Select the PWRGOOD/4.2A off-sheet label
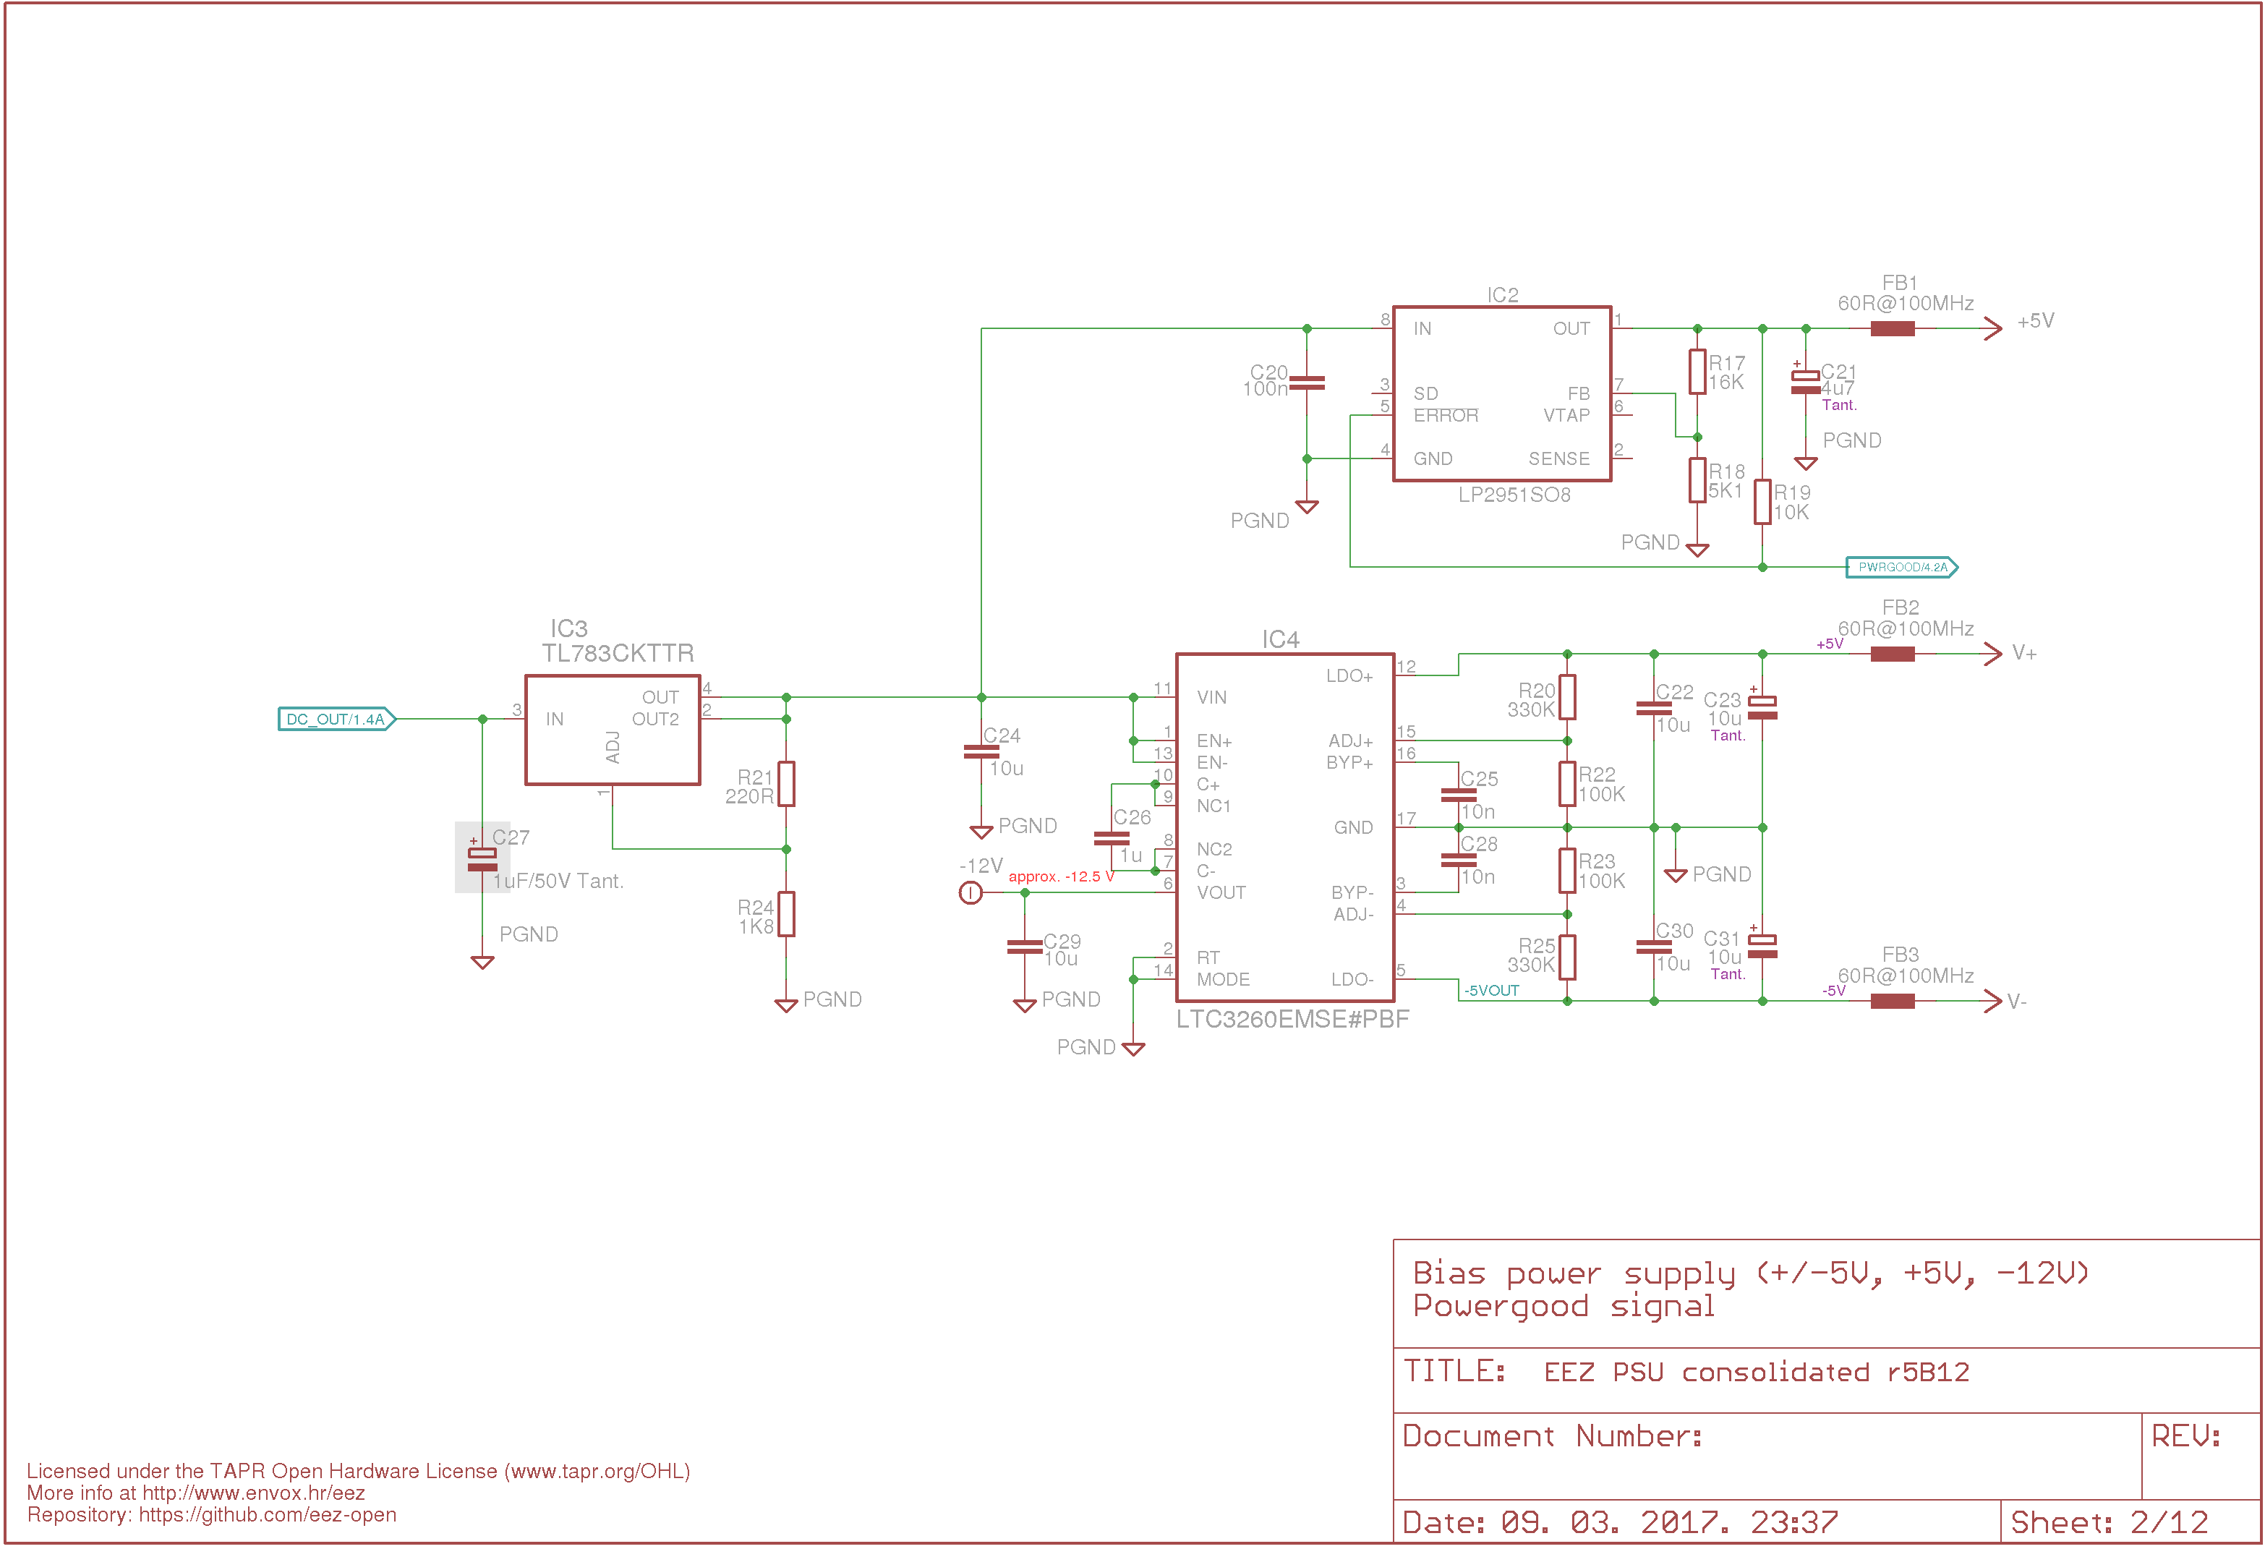The width and height of the screenshot is (2265, 1549). 1901,568
